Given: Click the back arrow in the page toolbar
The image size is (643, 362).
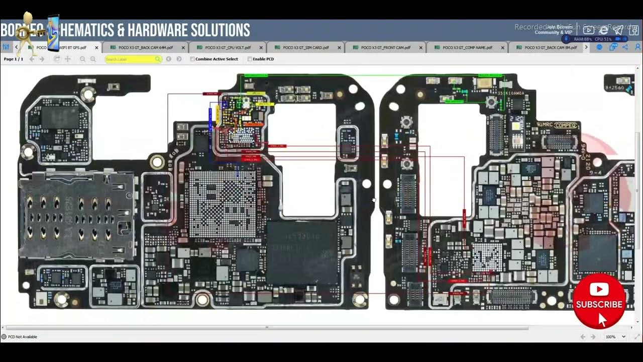Looking at the screenshot, I should pos(32,59).
